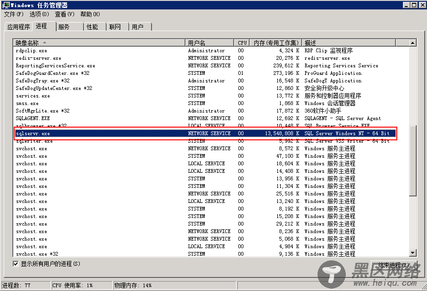
Task: Sort by CPU column header
Action: [242, 43]
